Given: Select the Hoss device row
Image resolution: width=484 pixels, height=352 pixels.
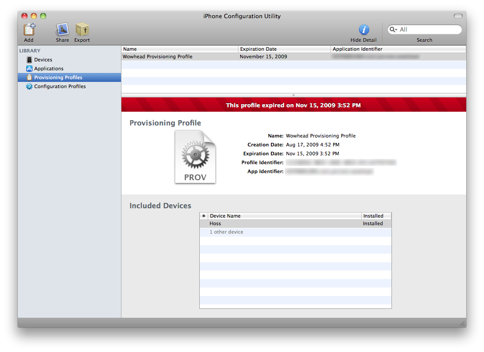Looking at the screenshot, I should click(285, 224).
